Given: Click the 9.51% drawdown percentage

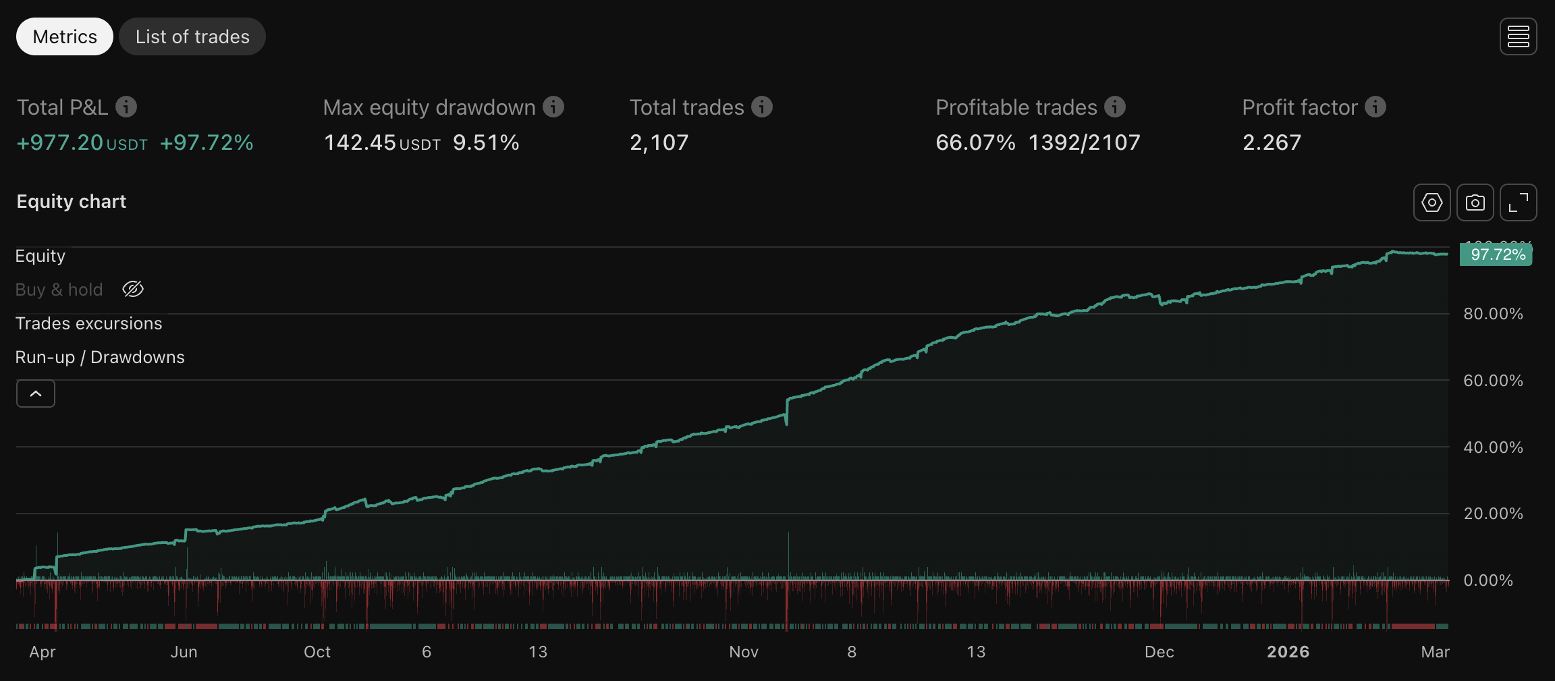Looking at the screenshot, I should coord(486,142).
